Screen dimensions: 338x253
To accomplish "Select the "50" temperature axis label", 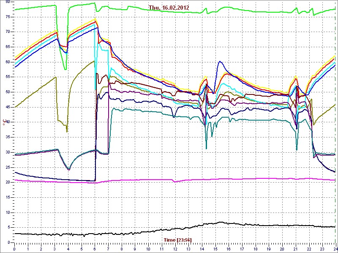I will (7, 92).
